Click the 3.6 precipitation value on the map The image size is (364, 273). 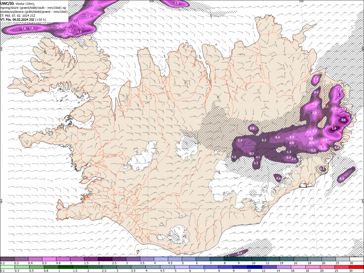(x=343, y=120)
